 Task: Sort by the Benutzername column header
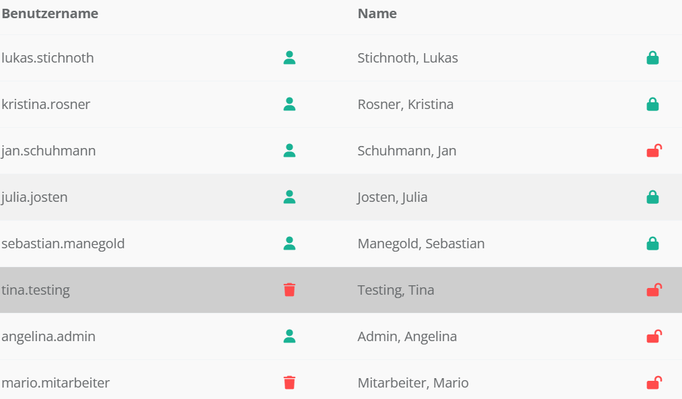pyautogui.click(x=50, y=13)
